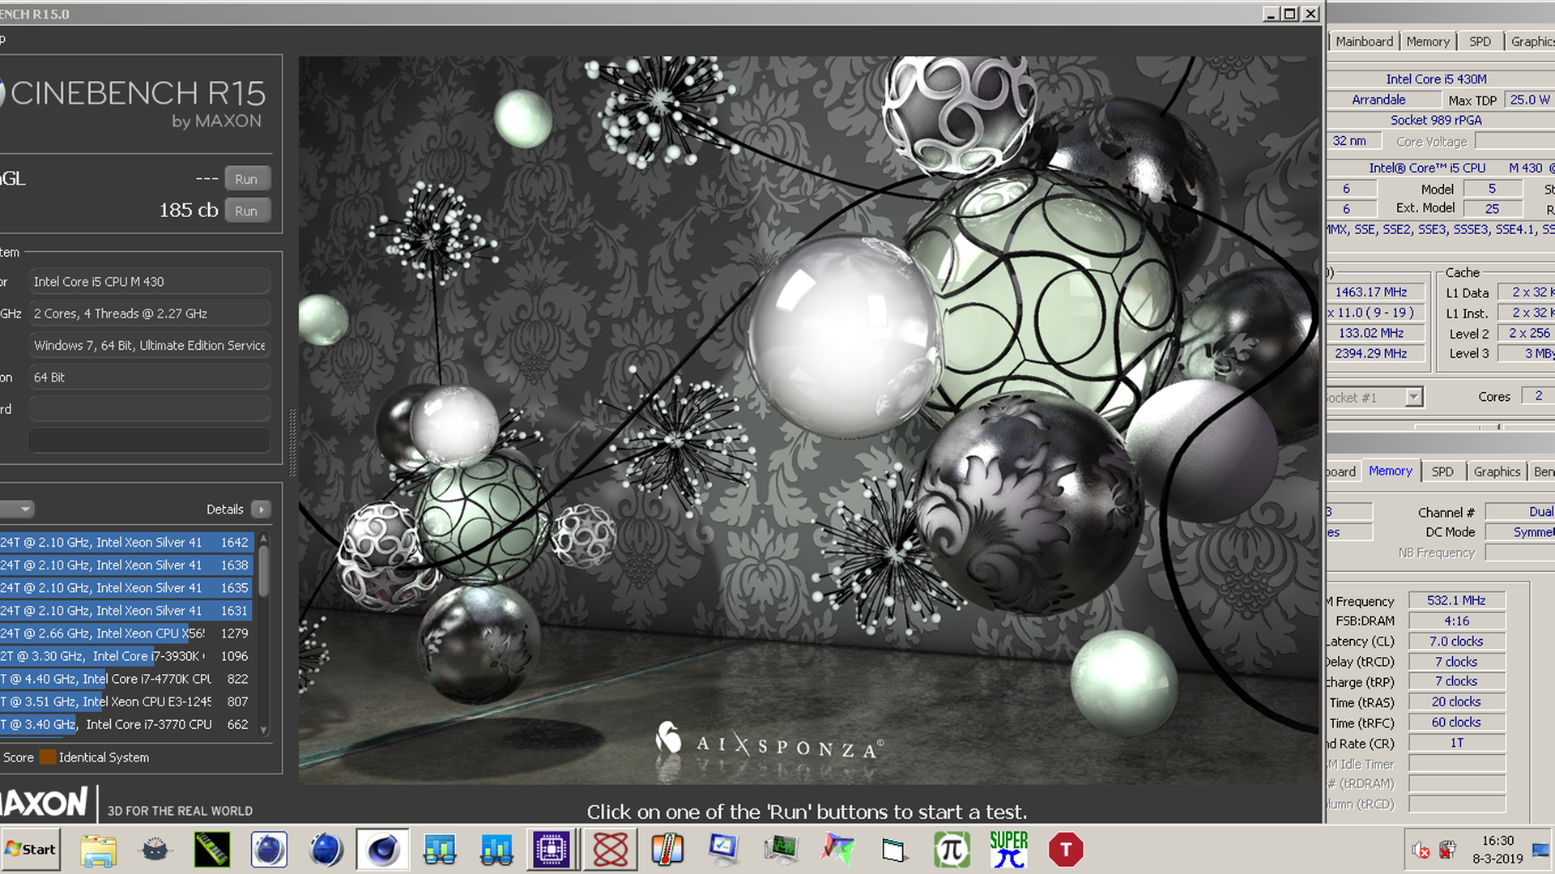Open the blank window taskbar icon
The width and height of the screenshot is (1555, 874).
click(894, 851)
